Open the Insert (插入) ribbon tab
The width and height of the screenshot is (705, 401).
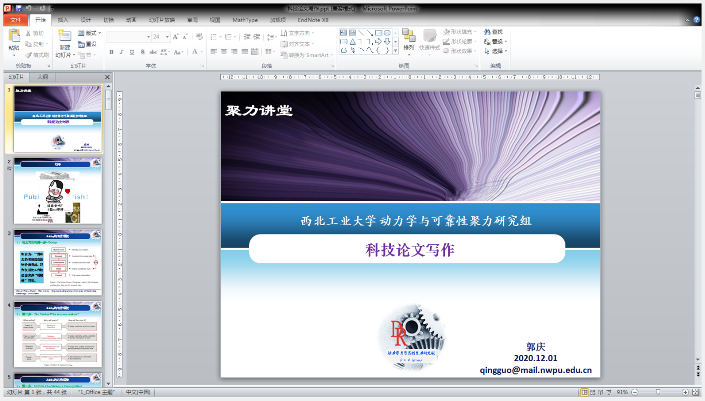pyautogui.click(x=63, y=20)
